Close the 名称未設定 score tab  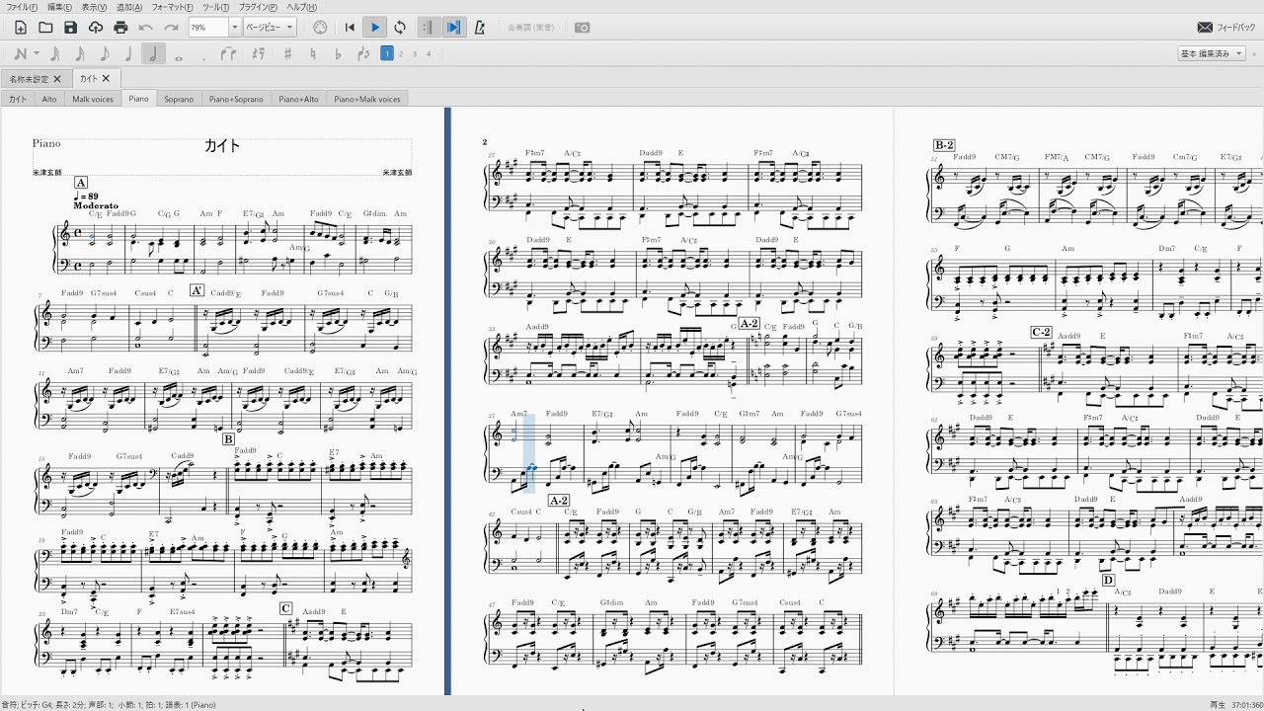coord(57,79)
